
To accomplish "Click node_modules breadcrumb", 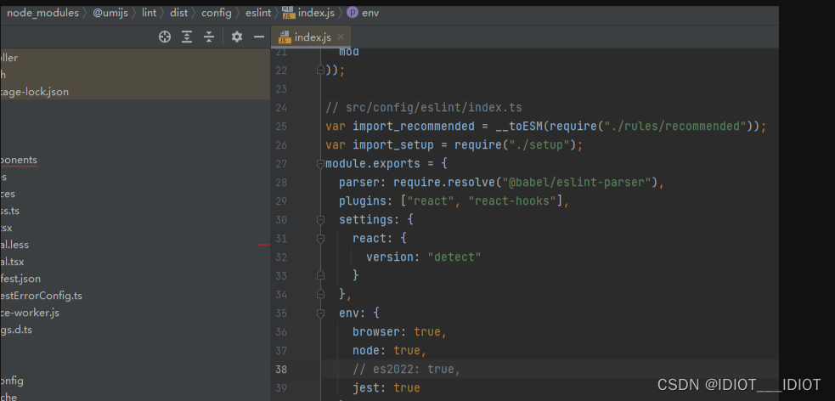I will 42,13.
